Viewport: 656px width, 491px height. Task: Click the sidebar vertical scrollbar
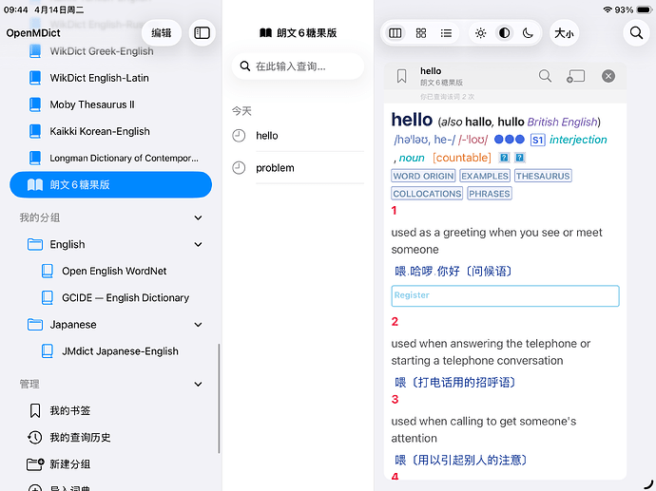(x=219, y=398)
